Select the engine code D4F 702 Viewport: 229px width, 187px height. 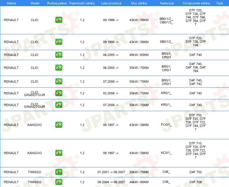tap(196, 172)
